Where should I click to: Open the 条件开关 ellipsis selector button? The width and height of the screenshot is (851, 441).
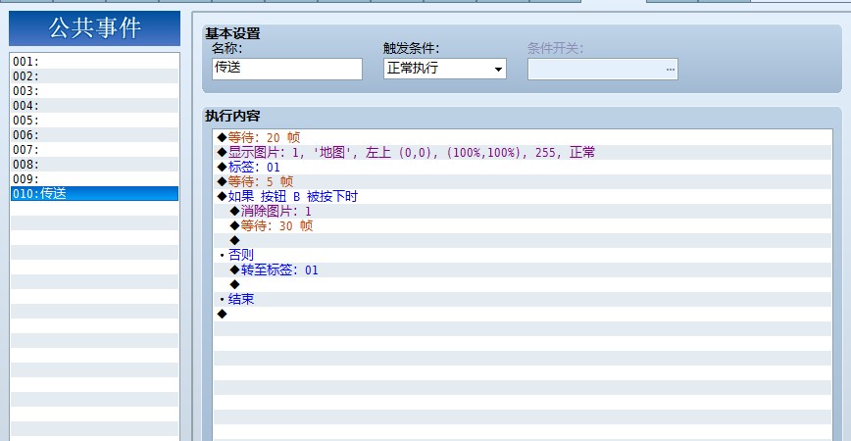pyautogui.click(x=671, y=70)
